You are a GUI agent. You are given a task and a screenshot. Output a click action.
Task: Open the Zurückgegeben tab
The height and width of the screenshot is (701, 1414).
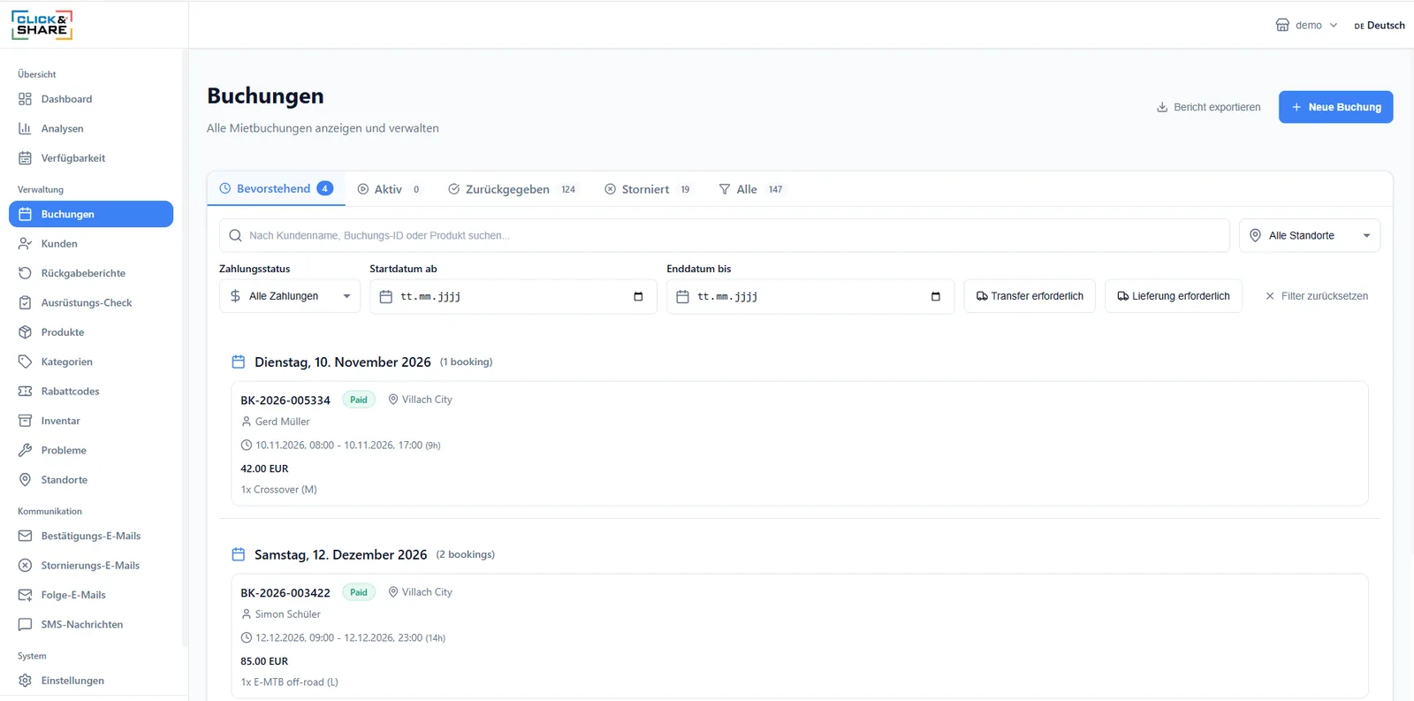point(512,189)
